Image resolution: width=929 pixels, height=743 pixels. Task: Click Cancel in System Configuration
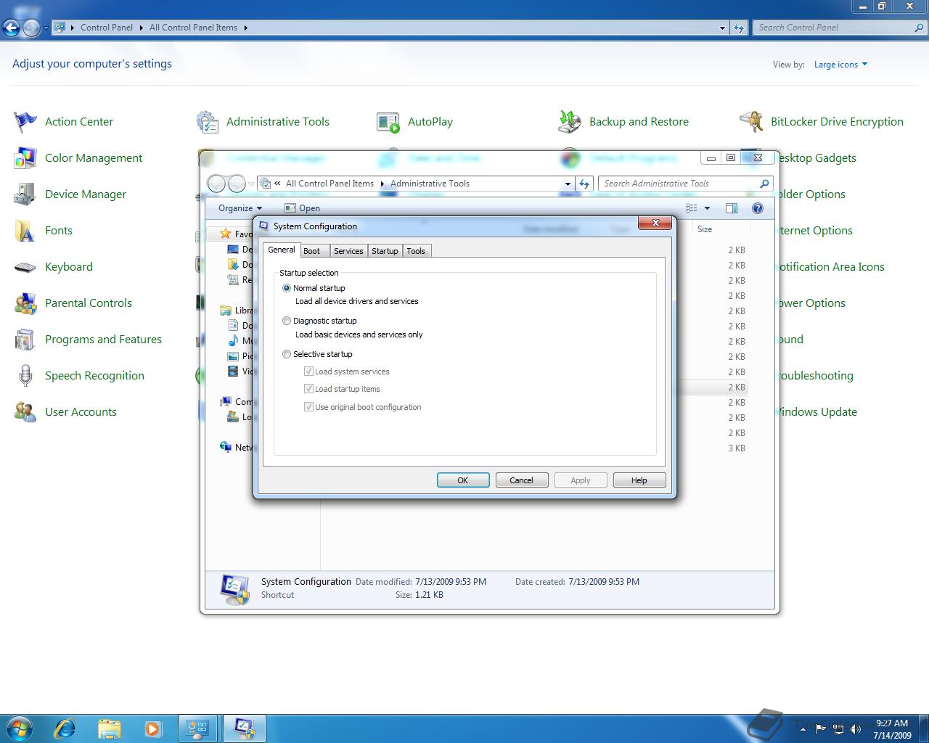(x=522, y=480)
